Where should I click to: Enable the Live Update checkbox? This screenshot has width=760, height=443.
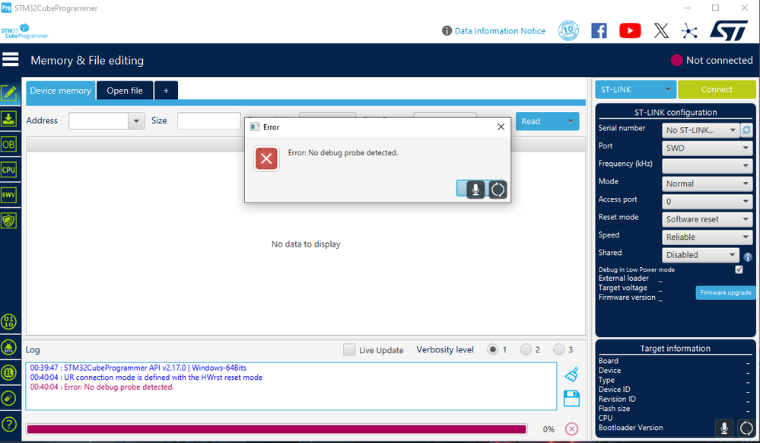[x=349, y=349]
